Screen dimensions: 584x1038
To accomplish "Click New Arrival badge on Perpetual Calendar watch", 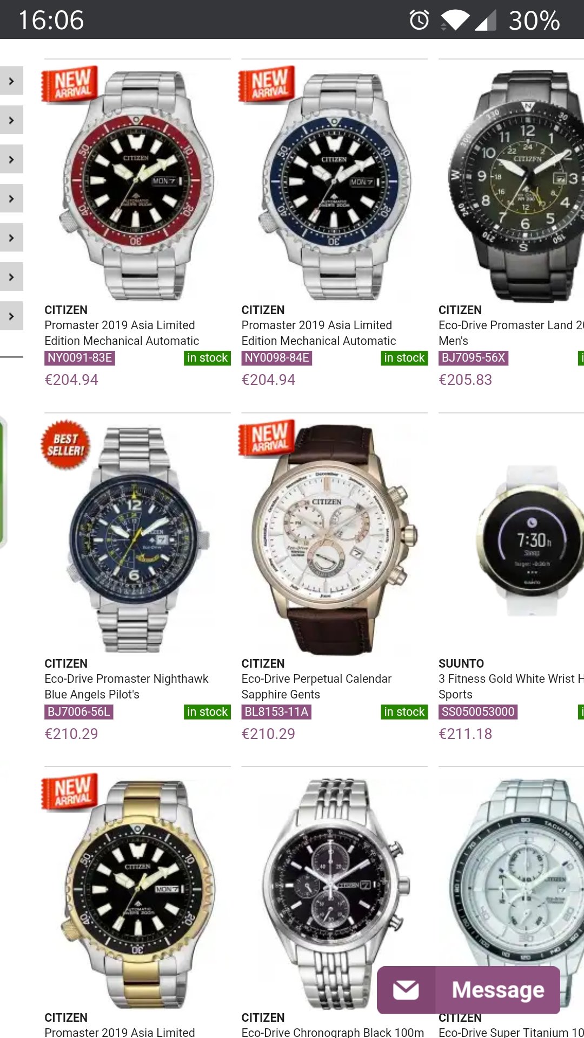I will (267, 438).
